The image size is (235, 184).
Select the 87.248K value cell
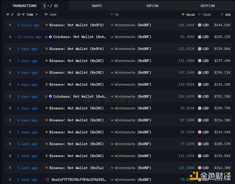[x=188, y=120]
